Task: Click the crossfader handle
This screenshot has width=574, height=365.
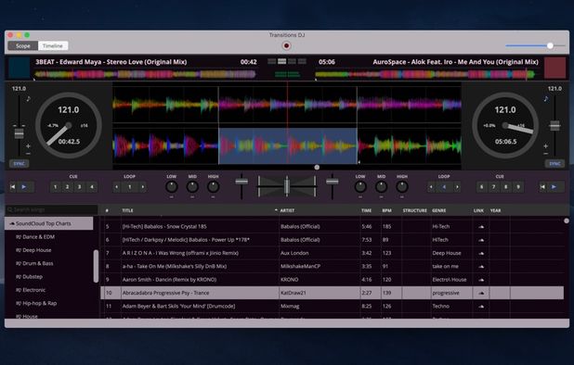Action: pos(287,186)
